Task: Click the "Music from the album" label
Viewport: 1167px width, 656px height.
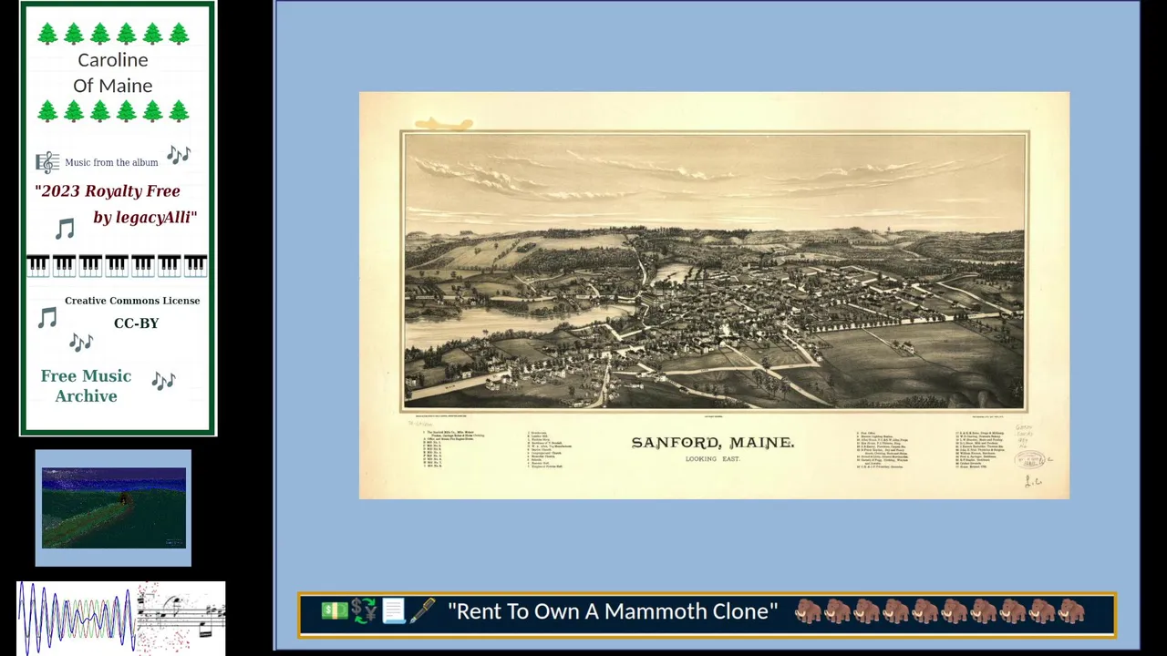Action: pyautogui.click(x=111, y=162)
